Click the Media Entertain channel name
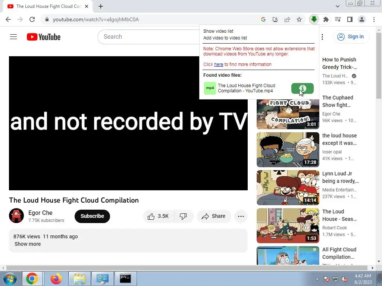This screenshot has width=382, height=286. point(339,190)
